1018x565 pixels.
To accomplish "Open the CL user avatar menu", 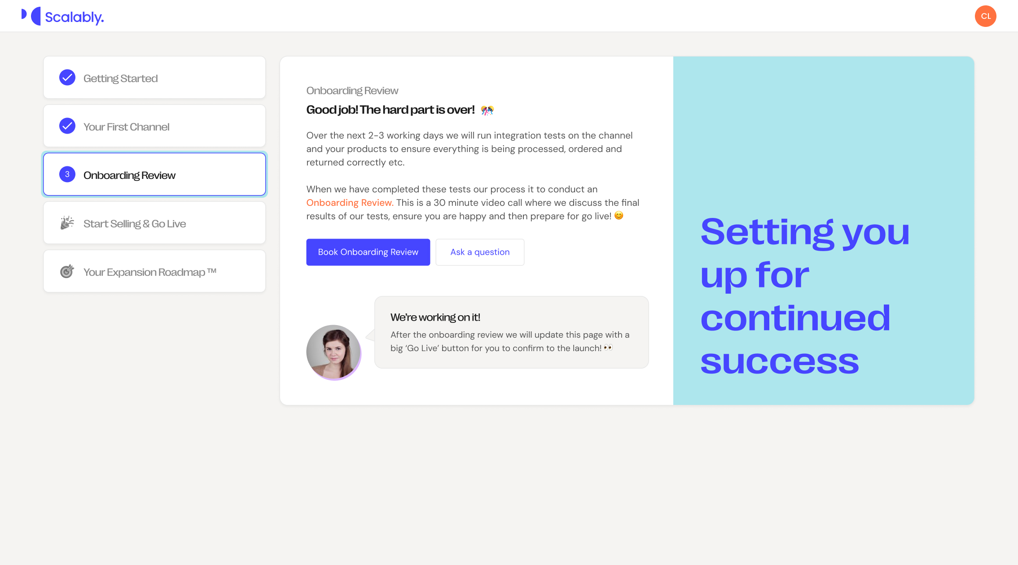I will (985, 16).
